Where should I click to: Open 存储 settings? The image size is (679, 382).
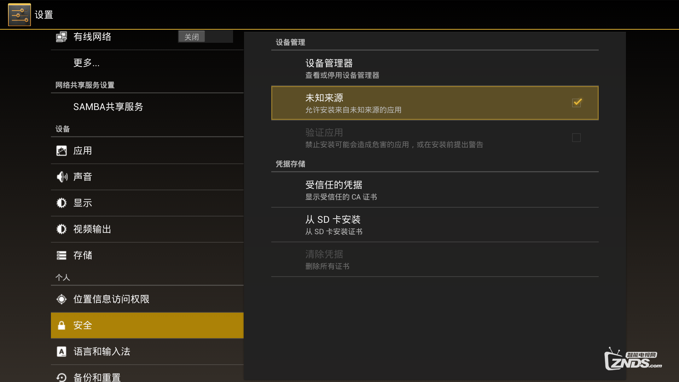pos(147,255)
